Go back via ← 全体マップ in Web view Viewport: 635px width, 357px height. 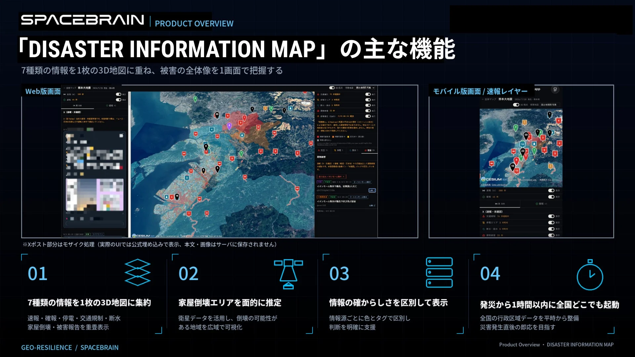click(x=70, y=88)
